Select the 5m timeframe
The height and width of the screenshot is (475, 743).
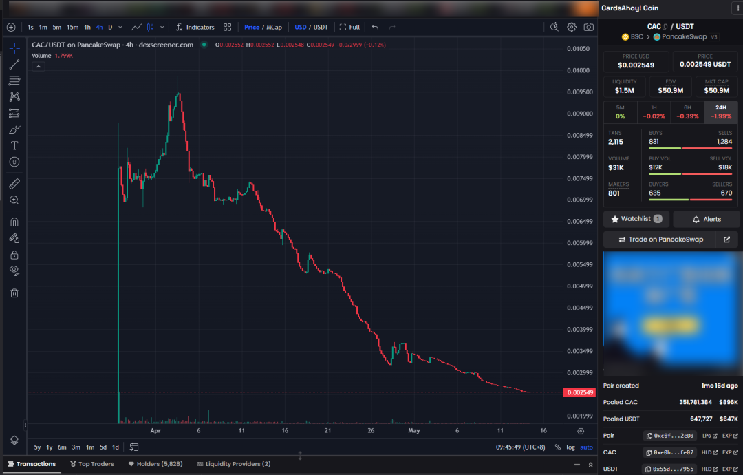pyautogui.click(x=57, y=27)
